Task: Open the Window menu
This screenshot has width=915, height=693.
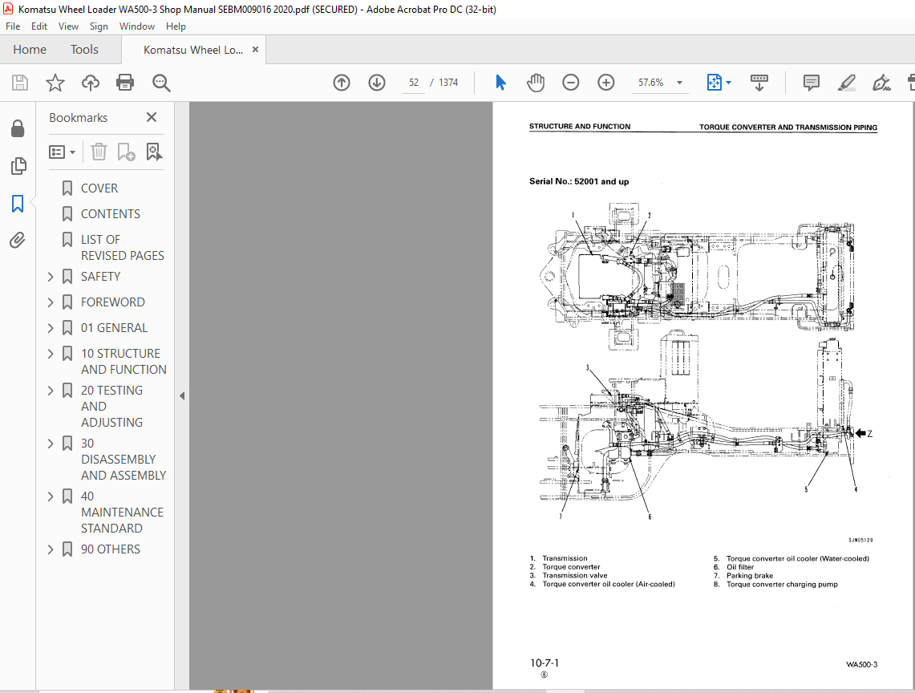Action: [x=136, y=26]
